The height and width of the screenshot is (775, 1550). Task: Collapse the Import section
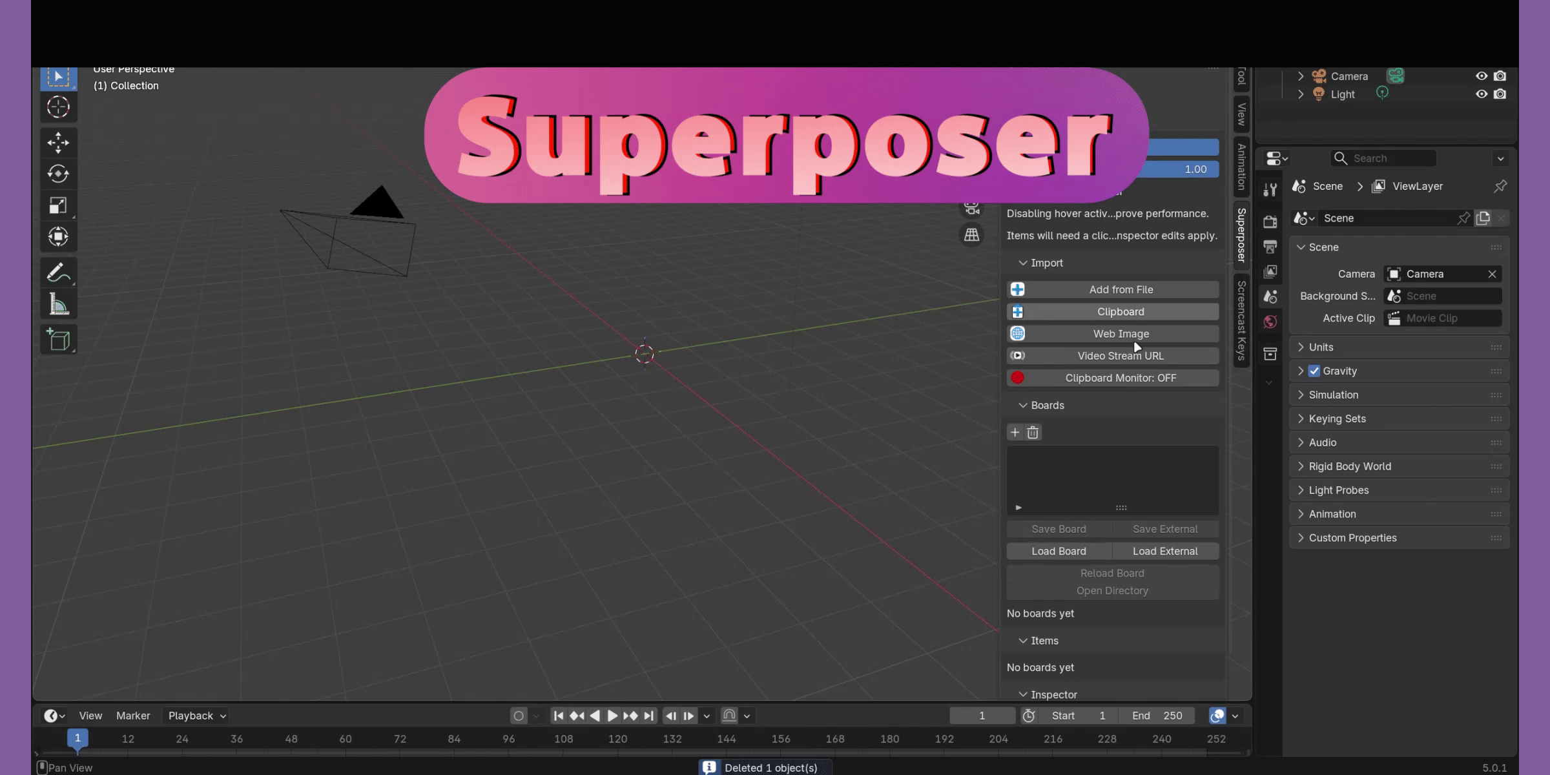tap(1040, 263)
